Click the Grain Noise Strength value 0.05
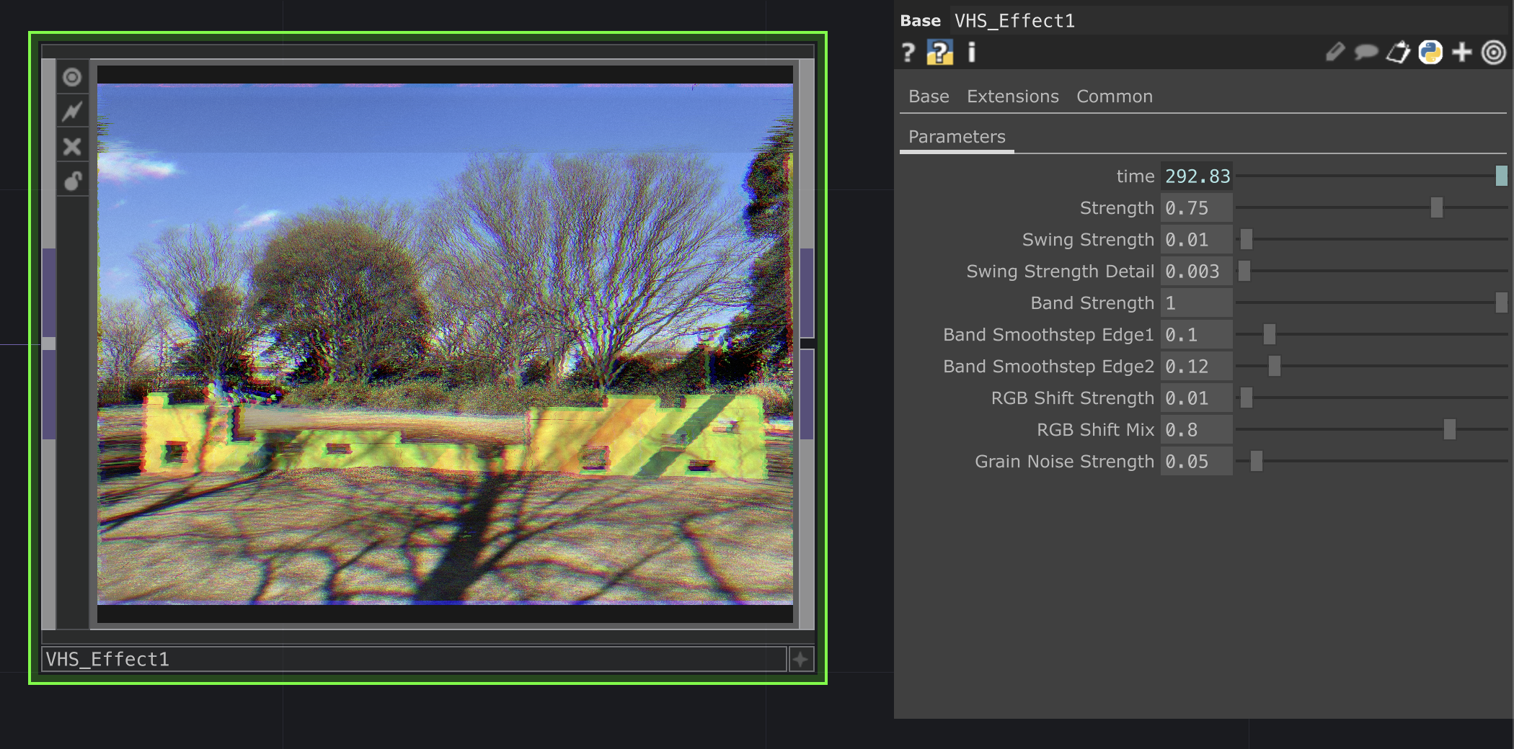Viewport: 1514px width, 749px height. coord(1197,462)
